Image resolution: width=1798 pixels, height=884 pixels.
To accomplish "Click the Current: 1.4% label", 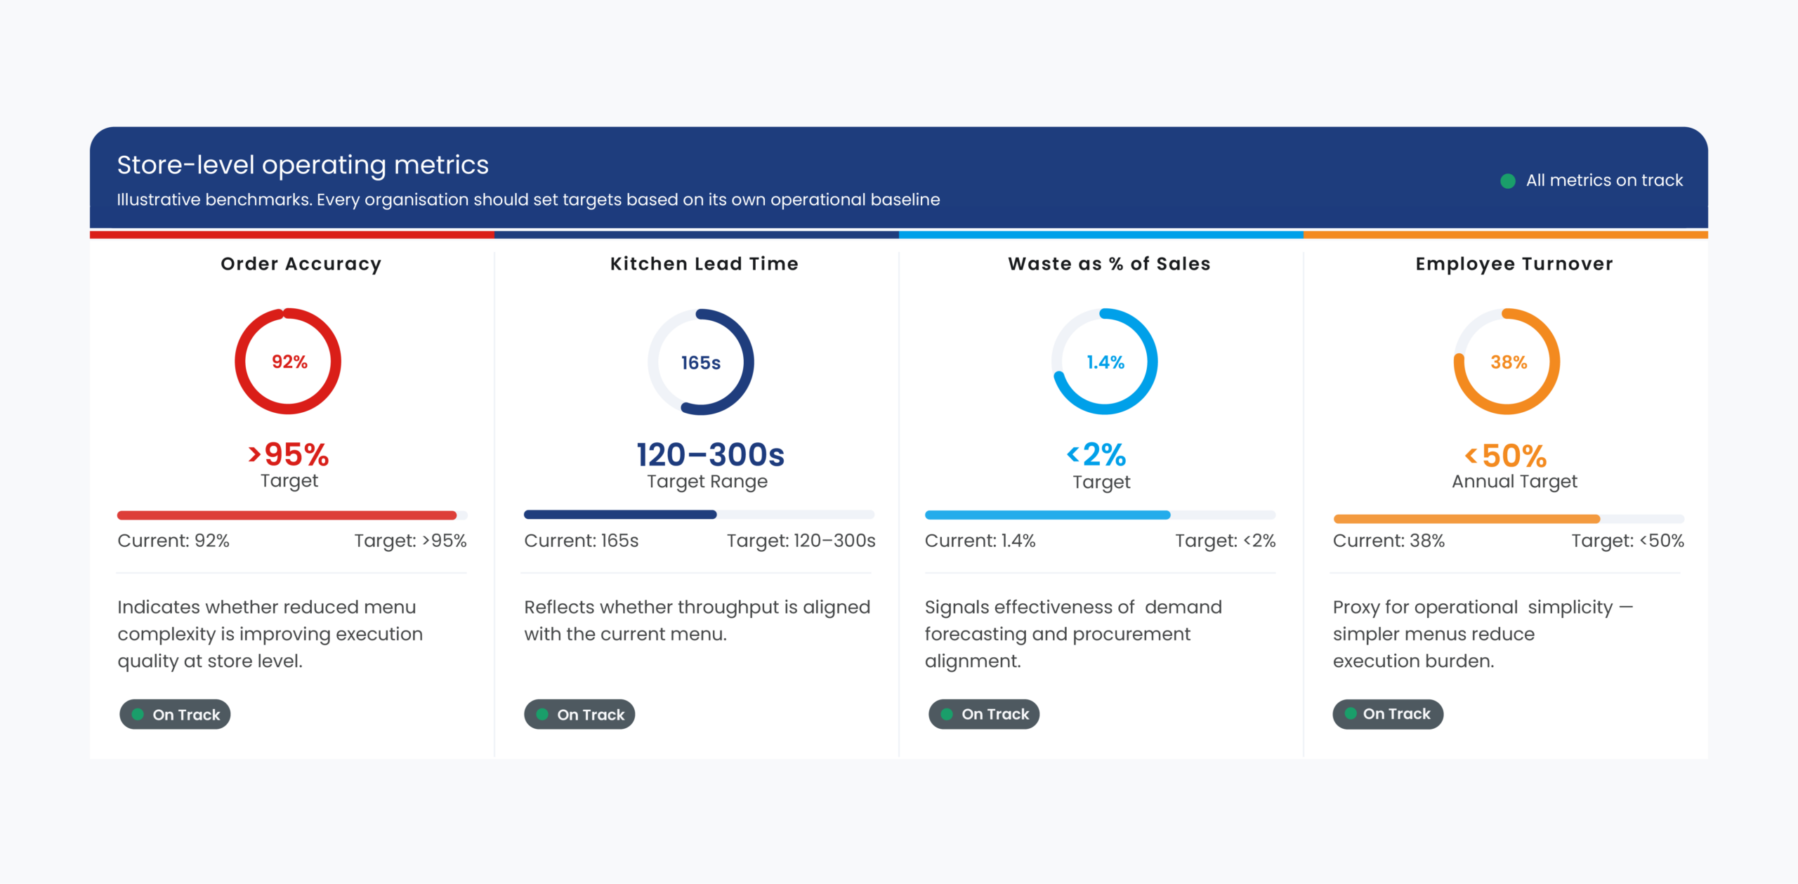I will click(980, 541).
